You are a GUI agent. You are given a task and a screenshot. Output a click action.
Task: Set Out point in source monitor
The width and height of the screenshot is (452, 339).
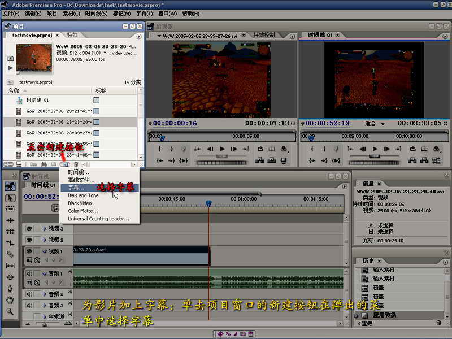click(172, 149)
